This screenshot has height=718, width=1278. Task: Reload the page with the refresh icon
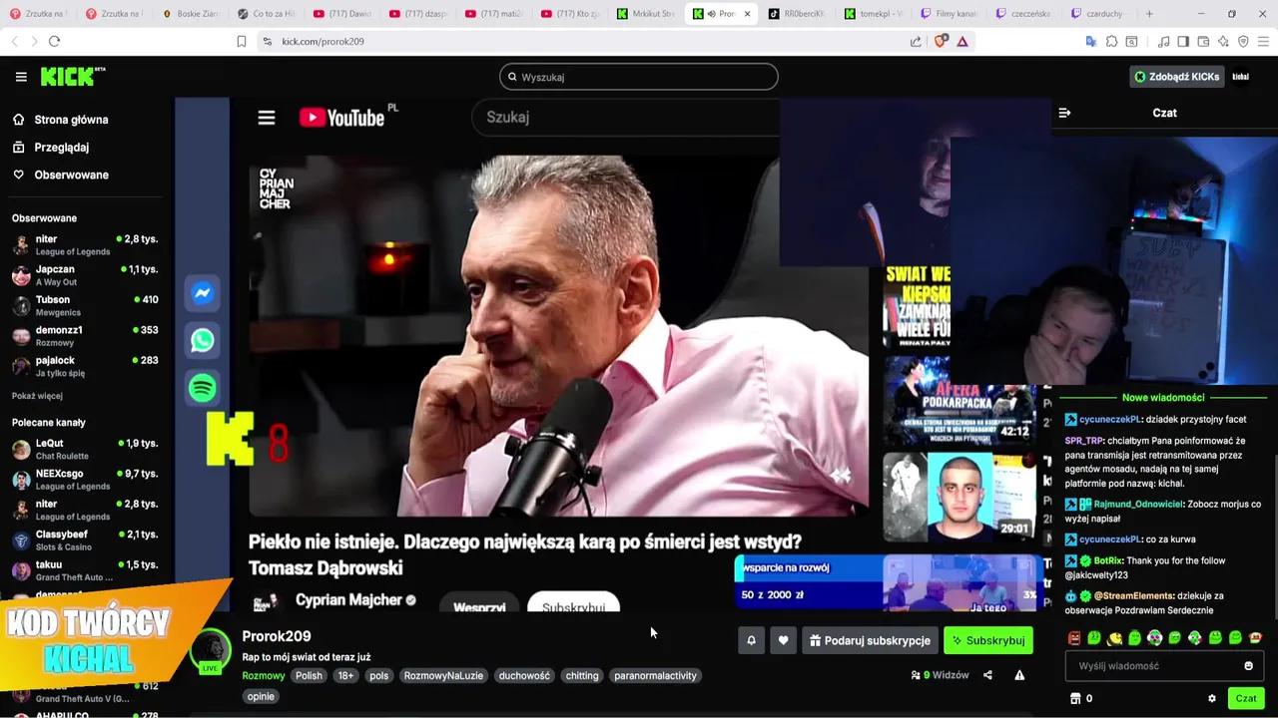pyautogui.click(x=54, y=41)
